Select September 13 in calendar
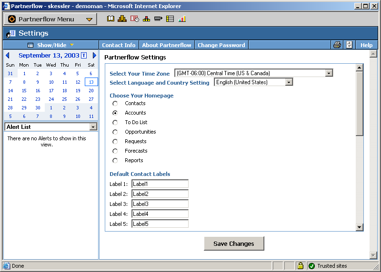This screenshot has height=272, width=381. tap(91, 82)
